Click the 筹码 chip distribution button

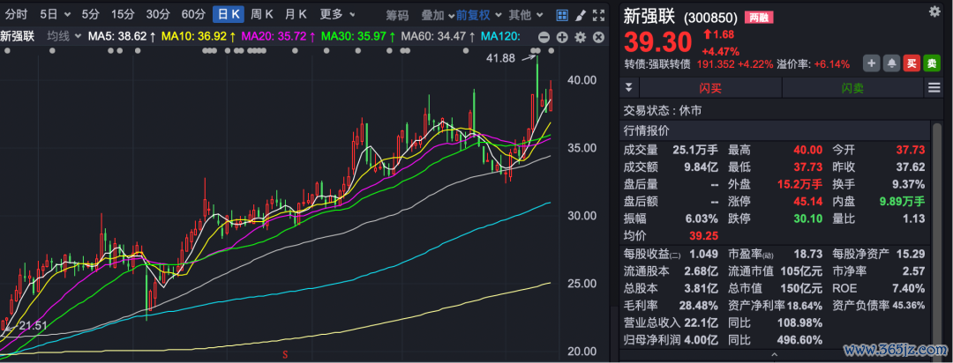[397, 15]
